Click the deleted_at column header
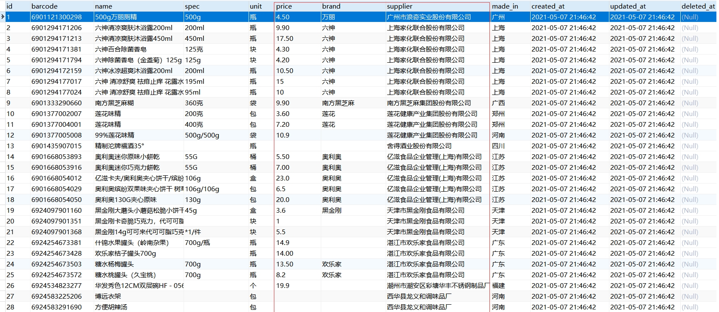 point(699,6)
